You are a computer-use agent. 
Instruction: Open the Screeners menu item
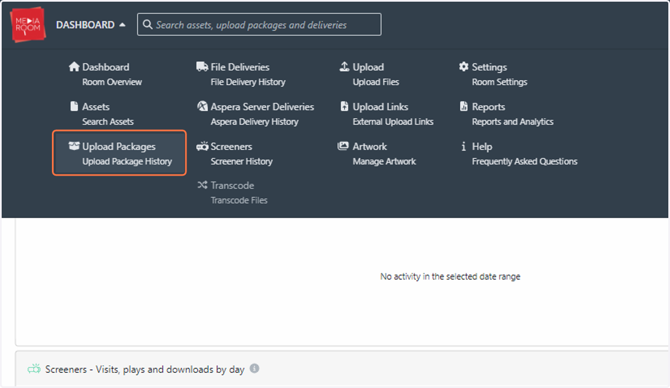[232, 147]
